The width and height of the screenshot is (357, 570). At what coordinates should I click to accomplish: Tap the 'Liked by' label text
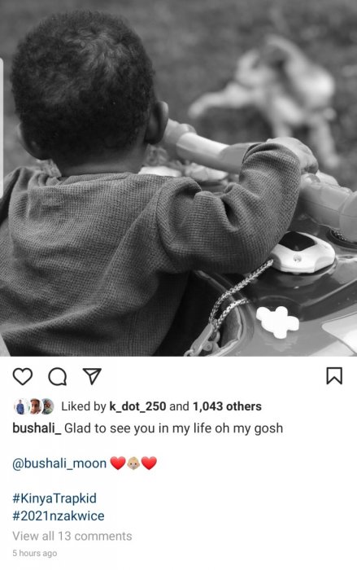(x=84, y=406)
